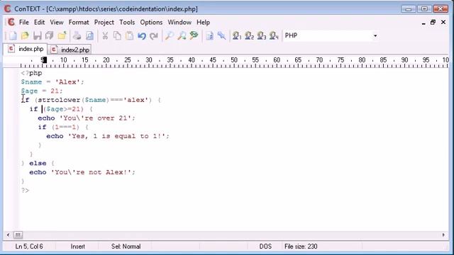Click the horizontal scrollbar left arrow
454x255 pixels.
click(8, 234)
